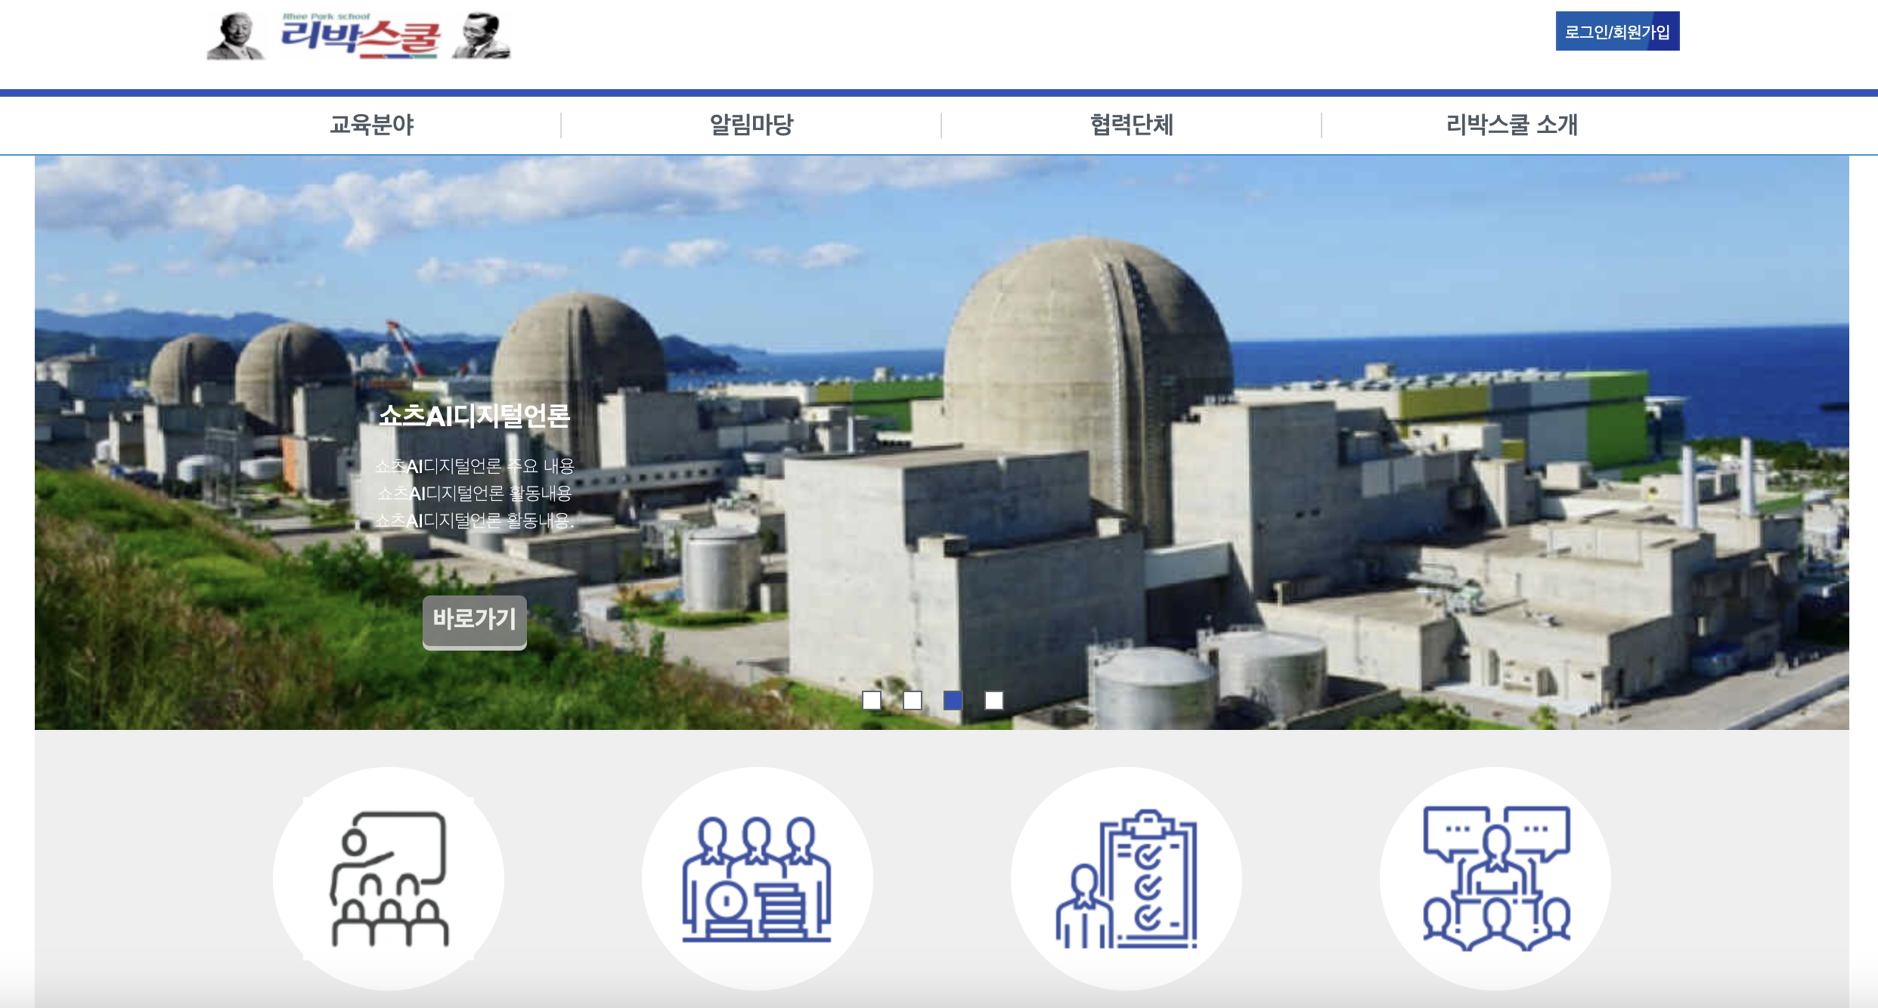Select the second slide indicator dot

[x=913, y=700]
